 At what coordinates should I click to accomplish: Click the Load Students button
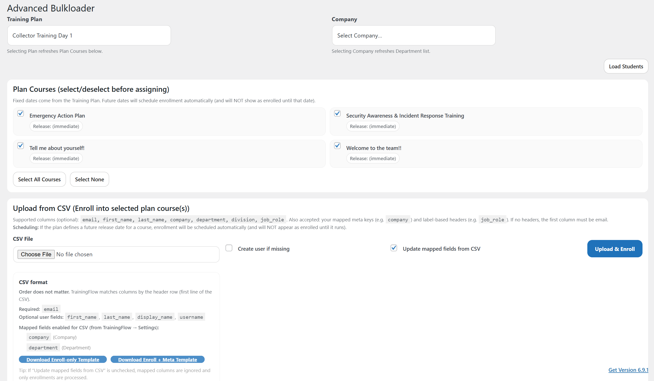[x=626, y=66]
